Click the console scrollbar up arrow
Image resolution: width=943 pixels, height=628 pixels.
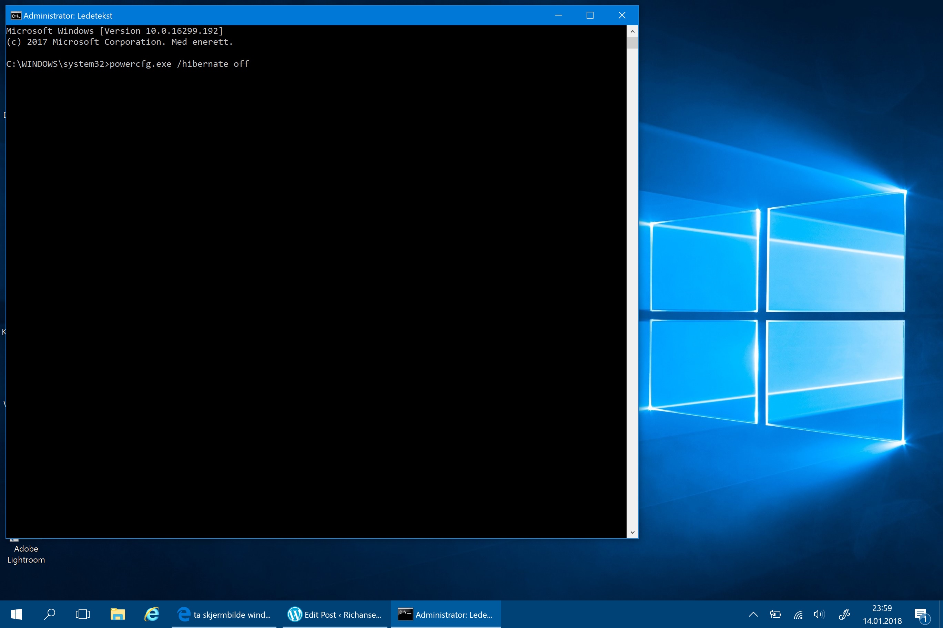pos(632,31)
